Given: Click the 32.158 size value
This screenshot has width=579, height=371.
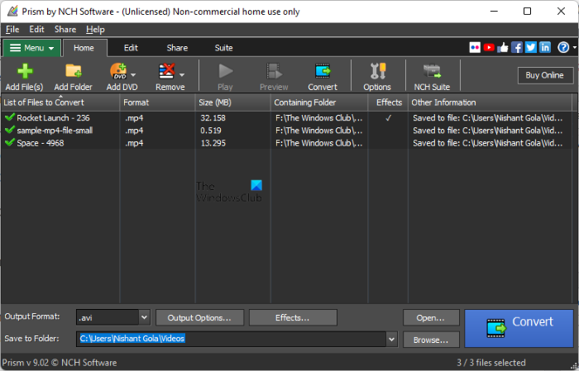Looking at the screenshot, I should 213,118.
